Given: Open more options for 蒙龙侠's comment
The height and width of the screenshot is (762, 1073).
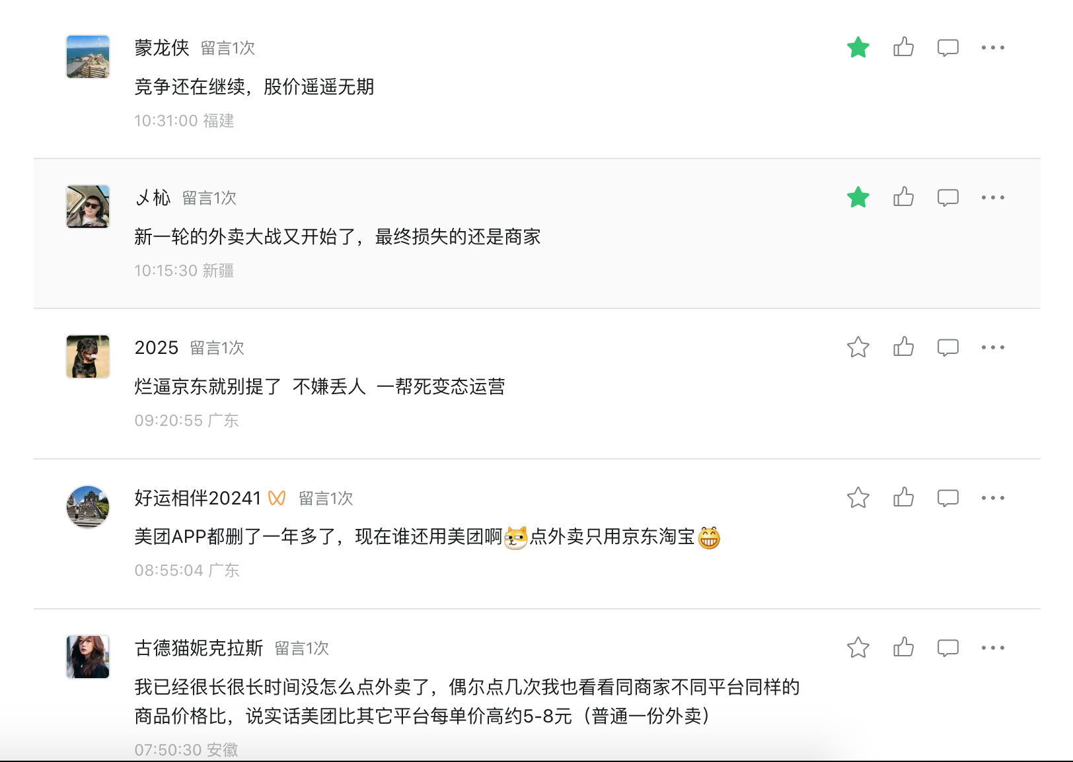Looking at the screenshot, I should point(992,48).
